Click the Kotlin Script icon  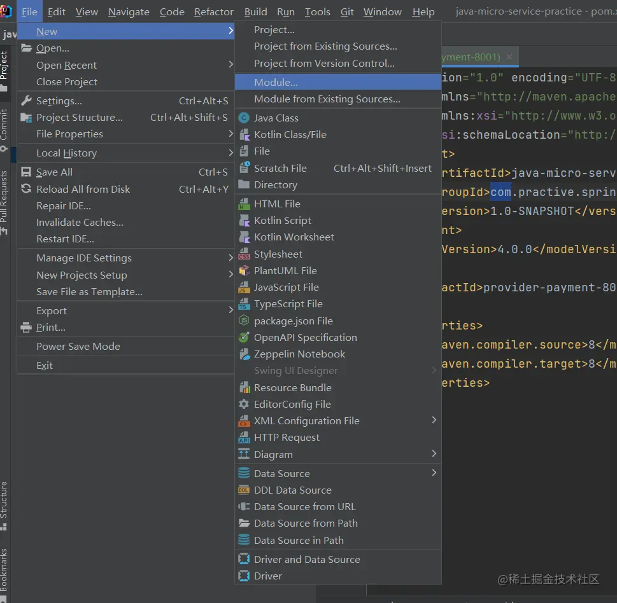(244, 221)
